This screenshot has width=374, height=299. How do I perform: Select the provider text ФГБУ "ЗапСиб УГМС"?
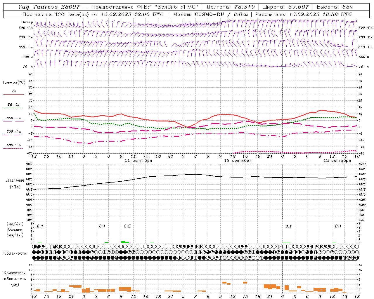tap(168, 7)
